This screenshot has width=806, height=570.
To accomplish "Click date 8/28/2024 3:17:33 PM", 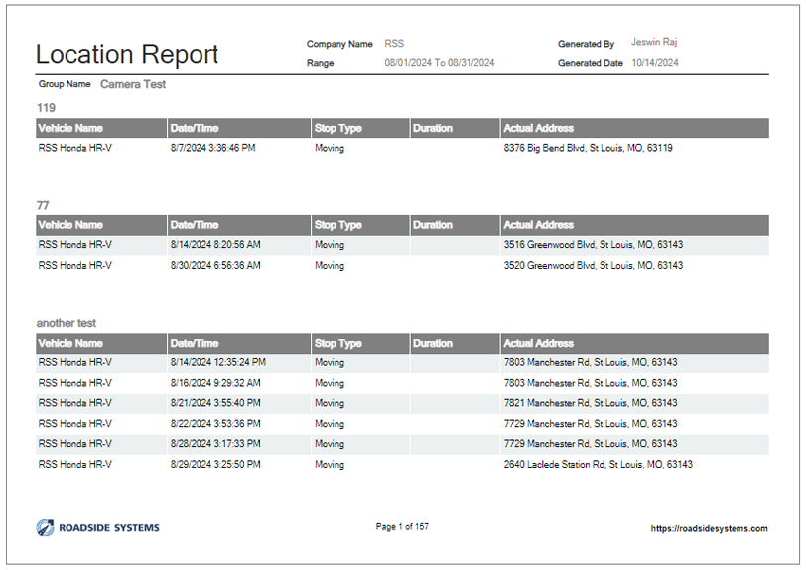I will point(215,444).
